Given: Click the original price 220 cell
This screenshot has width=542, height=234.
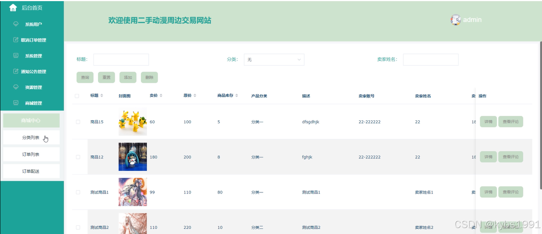Looking at the screenshot, I should 187,227.
